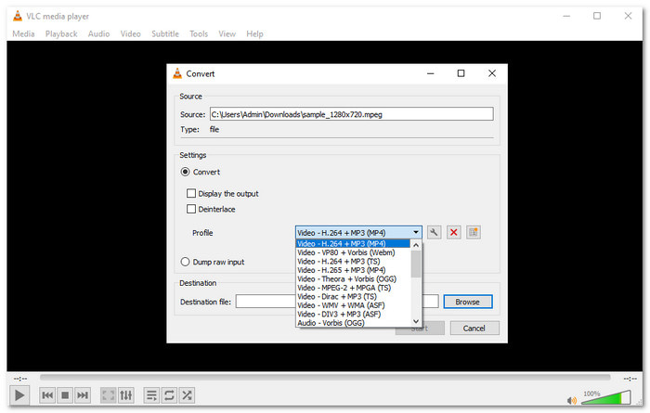650x413 pixels.
Task: Click the playback seek bar
Action: tap(325, 378)
